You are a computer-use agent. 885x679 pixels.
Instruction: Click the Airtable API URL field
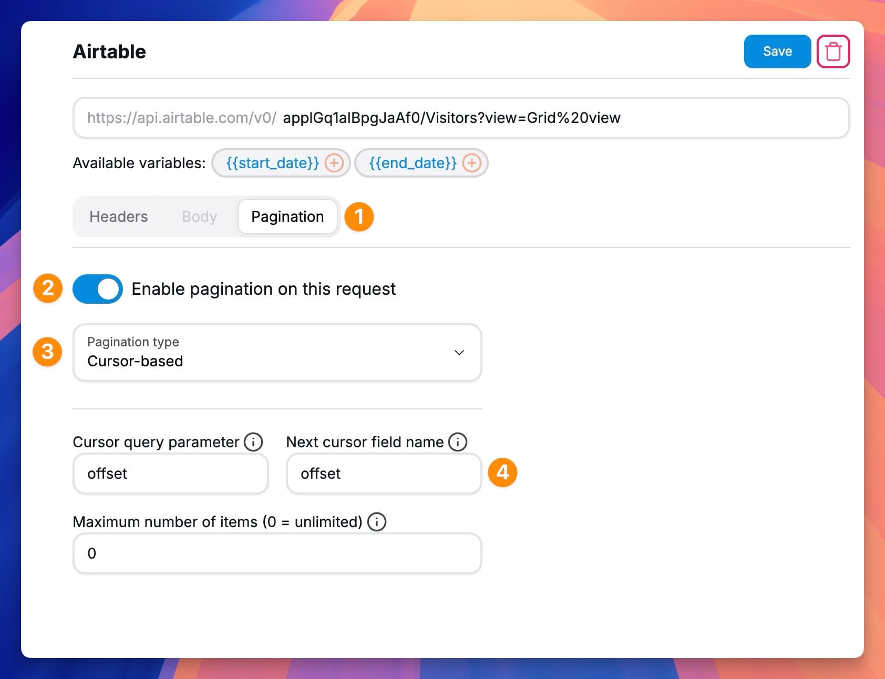tap(452, 118)
